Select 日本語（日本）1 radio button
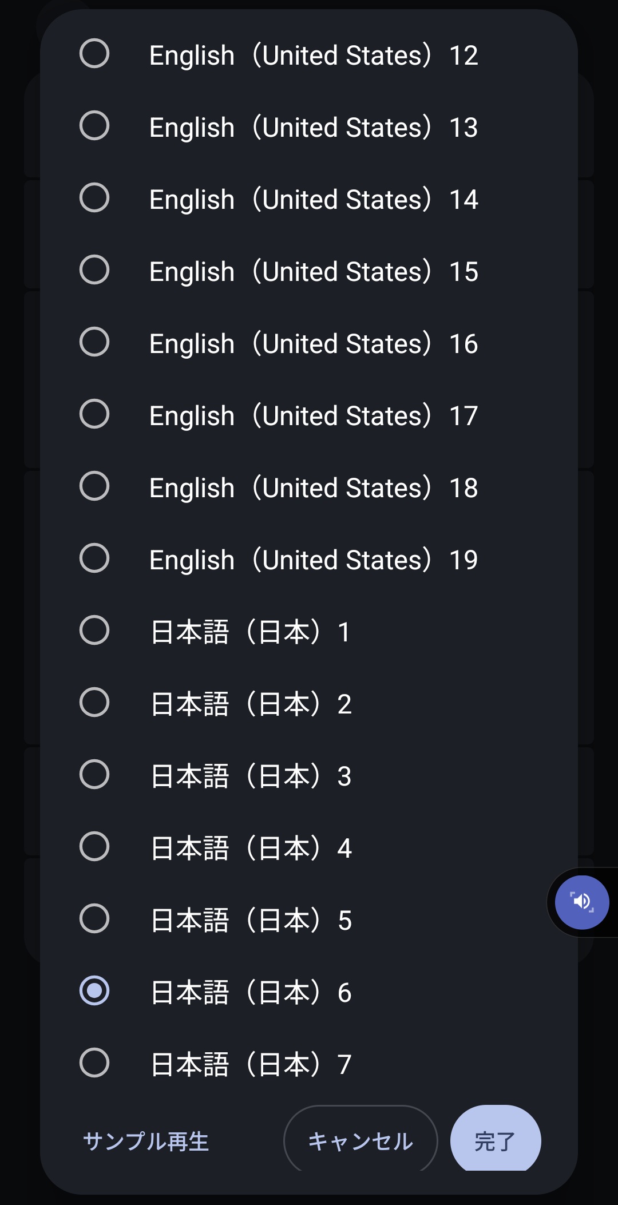This screenshot has width=618, height=1205. click(94, 631)
